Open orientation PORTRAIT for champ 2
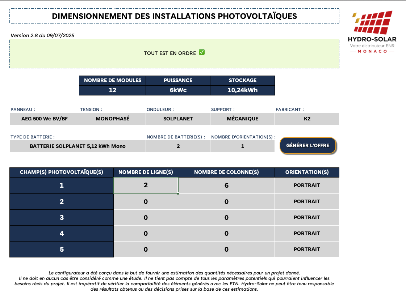 307,202
